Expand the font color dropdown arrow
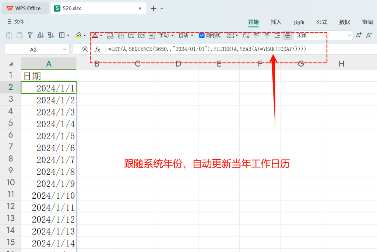Image resolution: width=377 pixels, height=252 pixels. tap(101, 36)
